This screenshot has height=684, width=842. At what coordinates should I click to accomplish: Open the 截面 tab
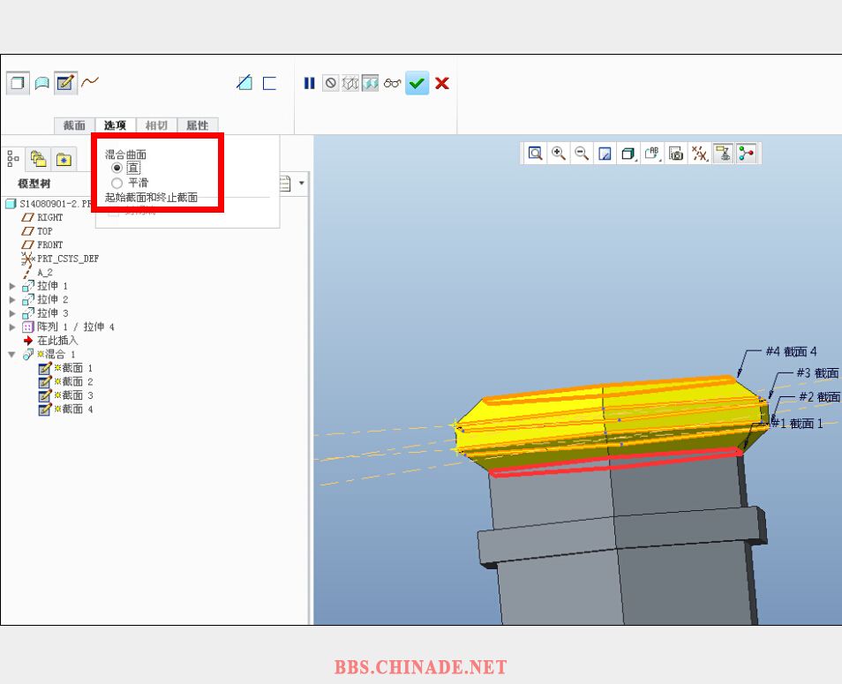[x=75, y=125]
